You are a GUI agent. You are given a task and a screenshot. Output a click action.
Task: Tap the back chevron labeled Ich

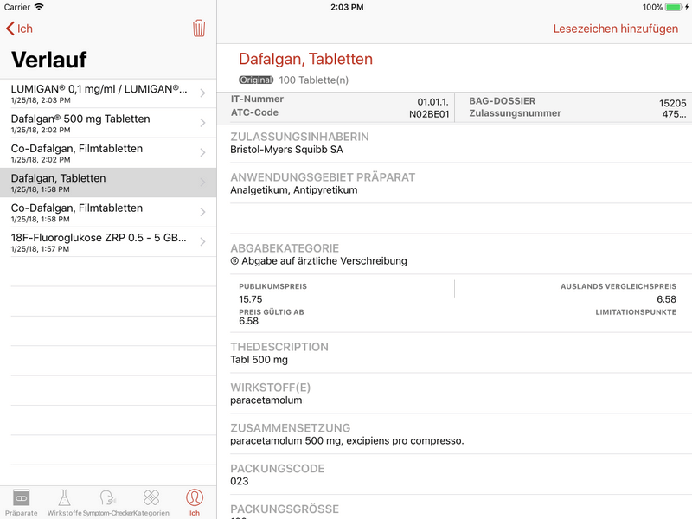pyautogui.click(x=19, y=29)
